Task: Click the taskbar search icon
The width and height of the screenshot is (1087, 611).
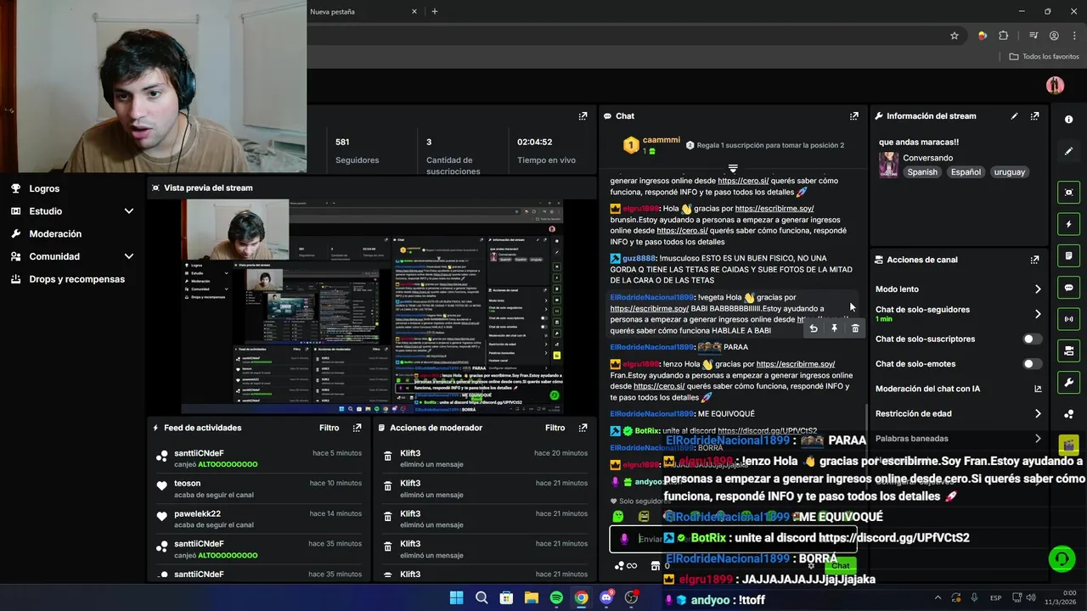Action: [x=482, y=597]
